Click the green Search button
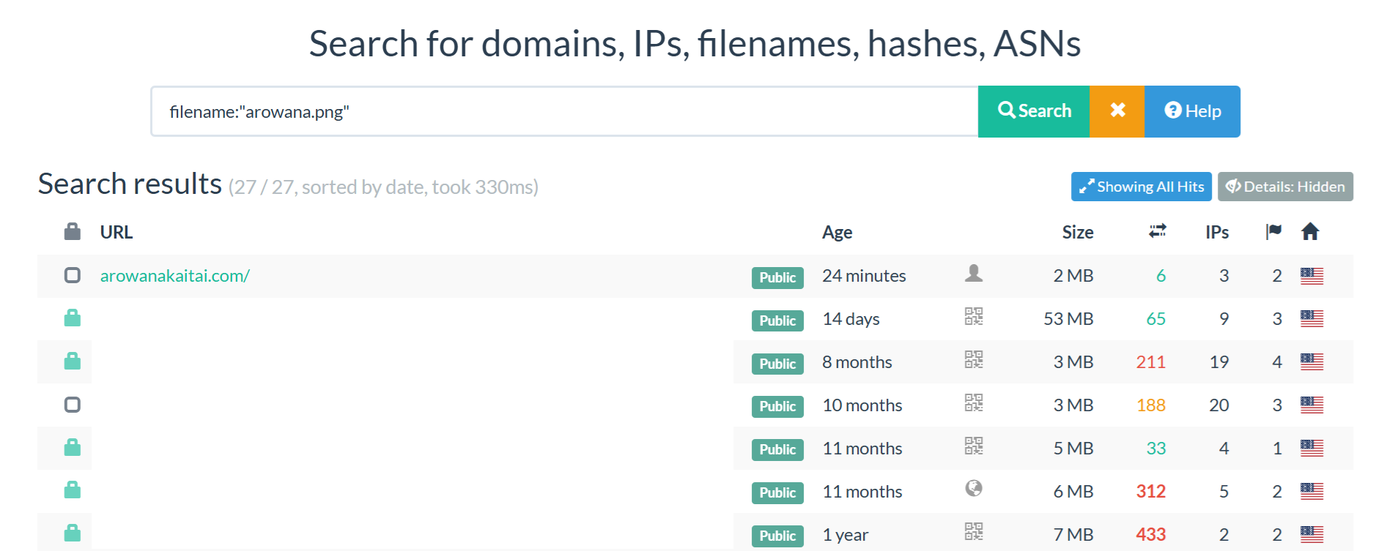The image size is (1376, 551). click(1033, 111)
